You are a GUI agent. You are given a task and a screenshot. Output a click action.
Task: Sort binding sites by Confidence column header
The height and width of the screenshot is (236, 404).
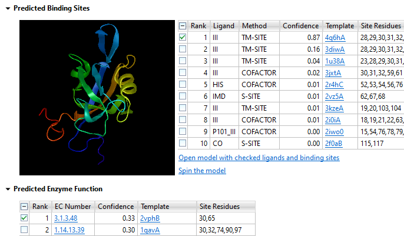(301, 26)
